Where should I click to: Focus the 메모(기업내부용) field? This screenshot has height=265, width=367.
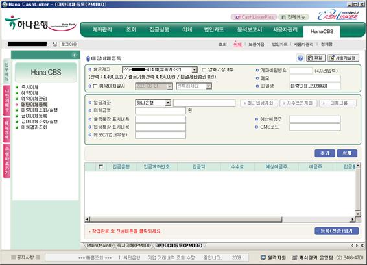(x=161, y=135)
